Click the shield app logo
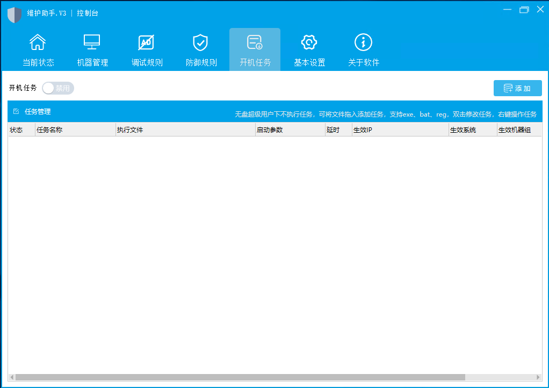Screen dimensions: 549x388 [x=15, y=15]
